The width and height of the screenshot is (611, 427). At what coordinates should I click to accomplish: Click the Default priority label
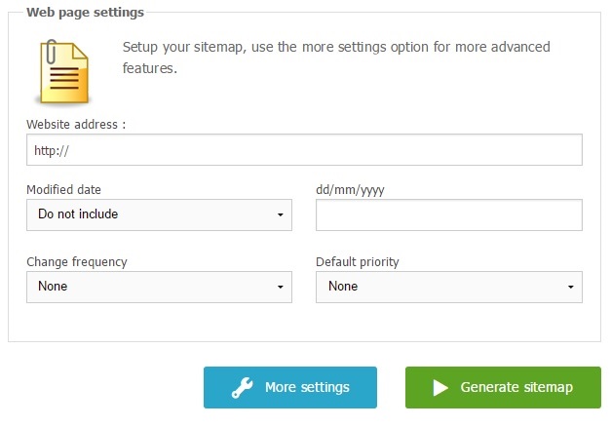click(358, 261)
